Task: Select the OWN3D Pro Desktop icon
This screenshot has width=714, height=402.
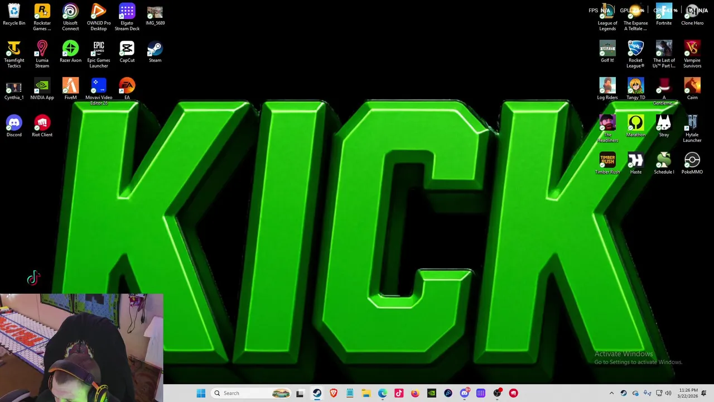Action: [99, 17]
